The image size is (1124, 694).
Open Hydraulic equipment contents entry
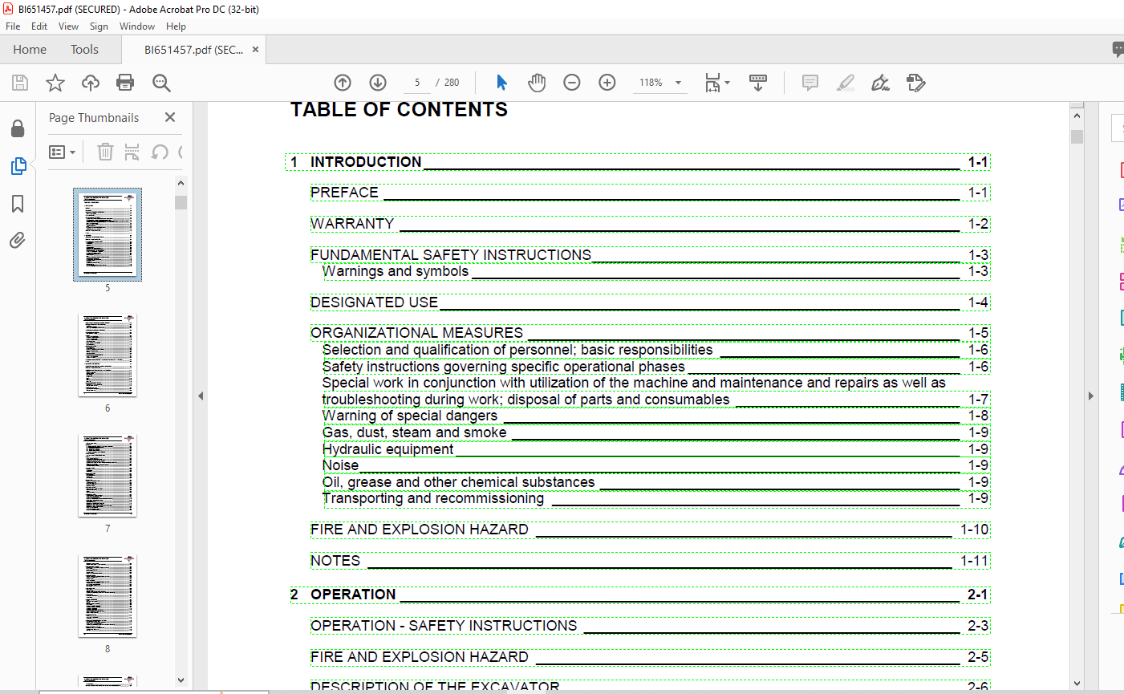[656, 449]
